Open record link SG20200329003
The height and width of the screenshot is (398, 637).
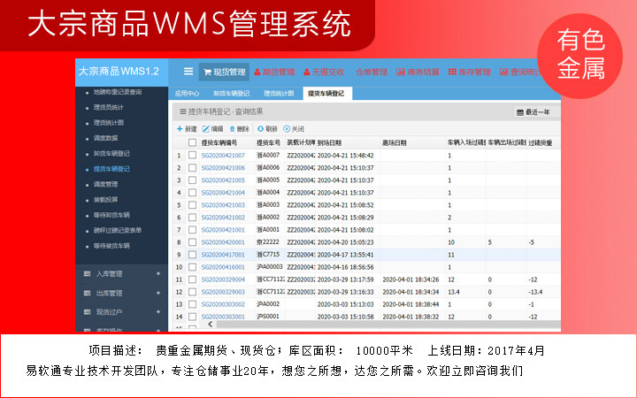[223, 292]
